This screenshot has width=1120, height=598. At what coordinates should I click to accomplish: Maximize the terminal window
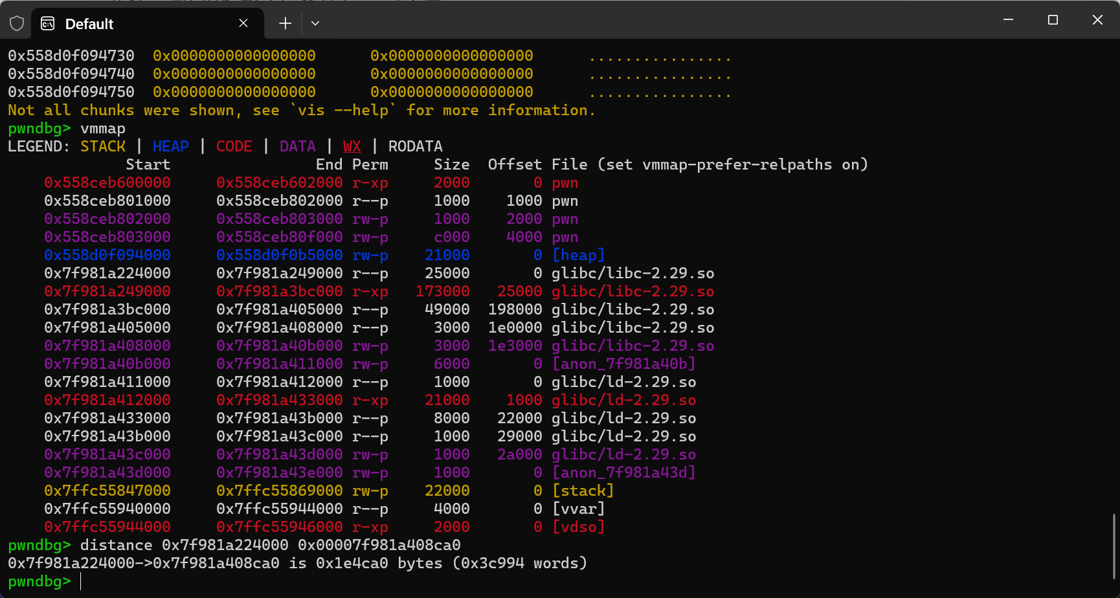point(1053,20)
